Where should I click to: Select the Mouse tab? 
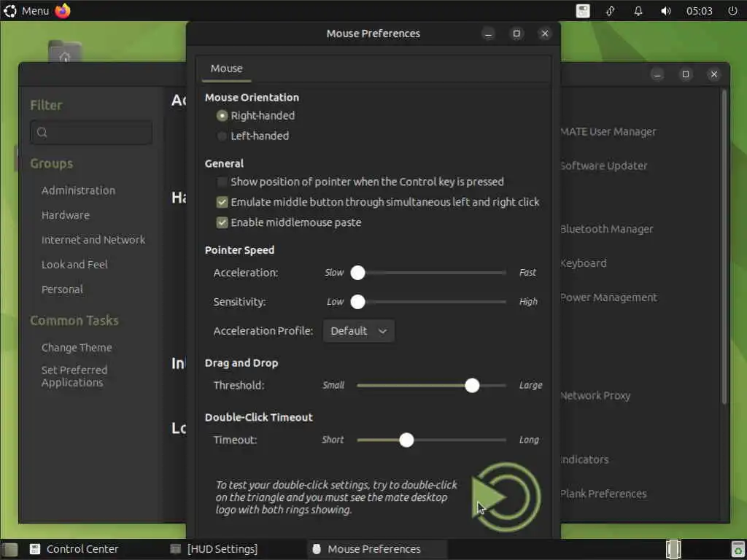(227, 69)
